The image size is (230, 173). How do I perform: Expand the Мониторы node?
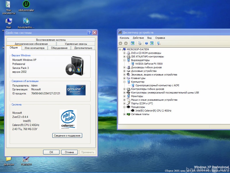pyautogui.click(x=124, y=96)
